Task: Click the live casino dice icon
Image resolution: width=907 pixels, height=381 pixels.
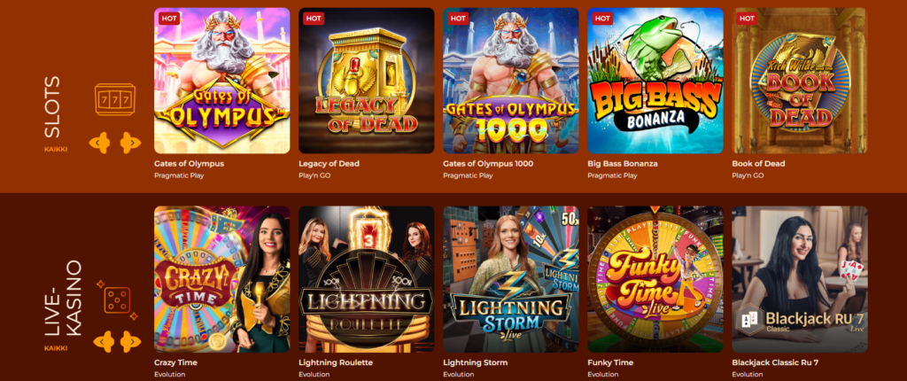Action: tap(117, 300)
